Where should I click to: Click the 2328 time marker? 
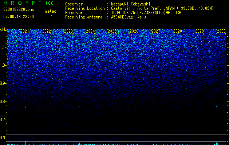coord(178,31)
